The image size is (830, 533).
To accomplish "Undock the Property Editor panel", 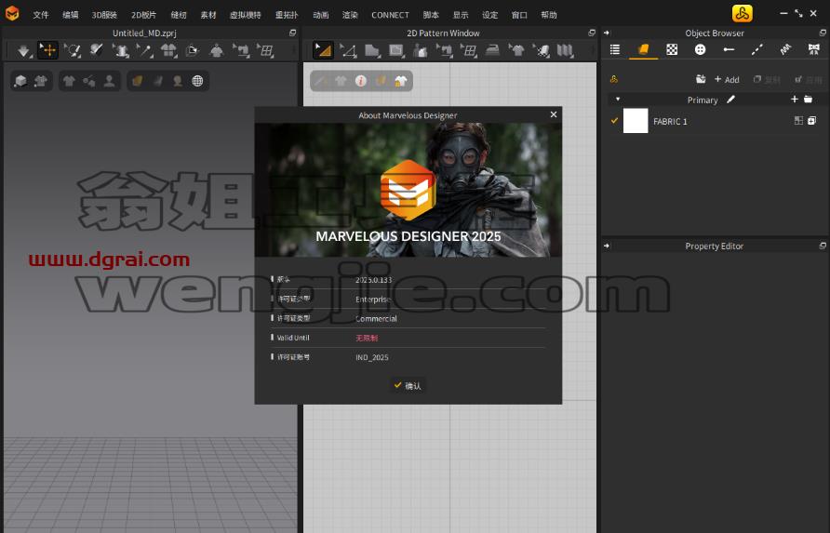I will click(823, 246).
